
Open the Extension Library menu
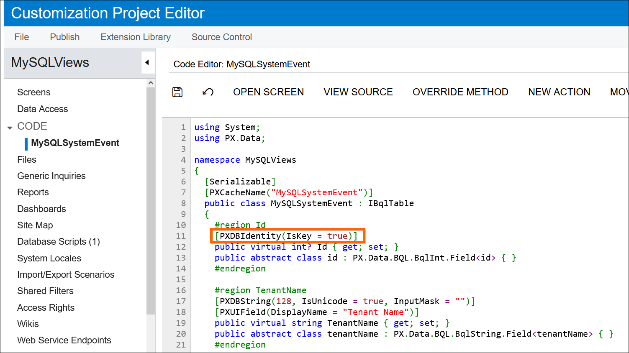click(136, 37)
